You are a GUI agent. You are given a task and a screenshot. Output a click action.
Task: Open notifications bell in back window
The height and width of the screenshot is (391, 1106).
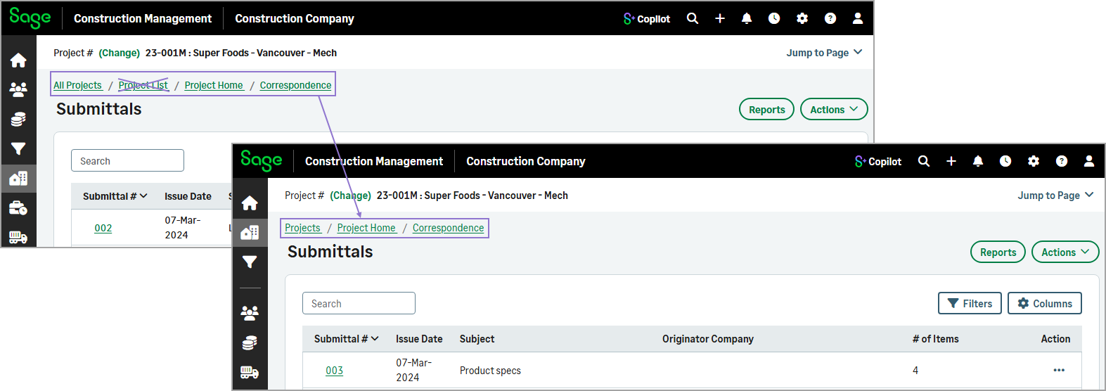coord(747,18)
